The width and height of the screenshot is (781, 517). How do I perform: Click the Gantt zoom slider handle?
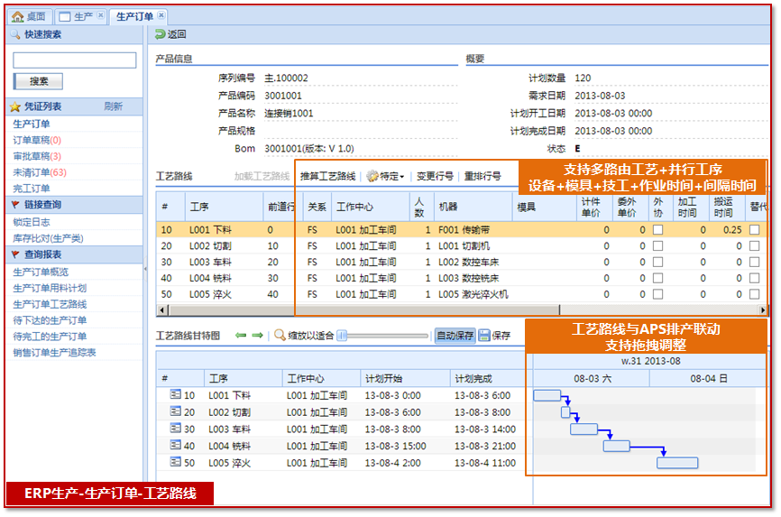pos(342,336)
